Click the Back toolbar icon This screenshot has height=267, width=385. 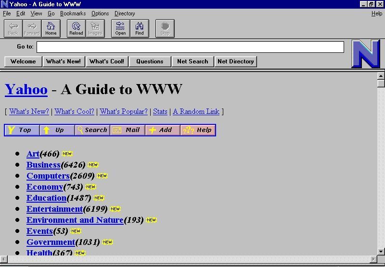coord(13,28)
